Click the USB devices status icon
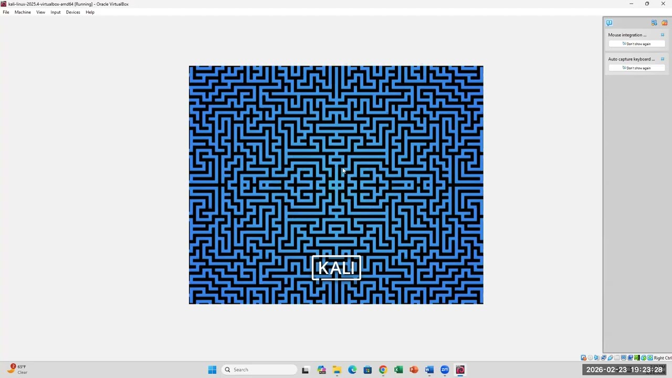The height and width of the screenshot is (378, 672). click(610, 358)
